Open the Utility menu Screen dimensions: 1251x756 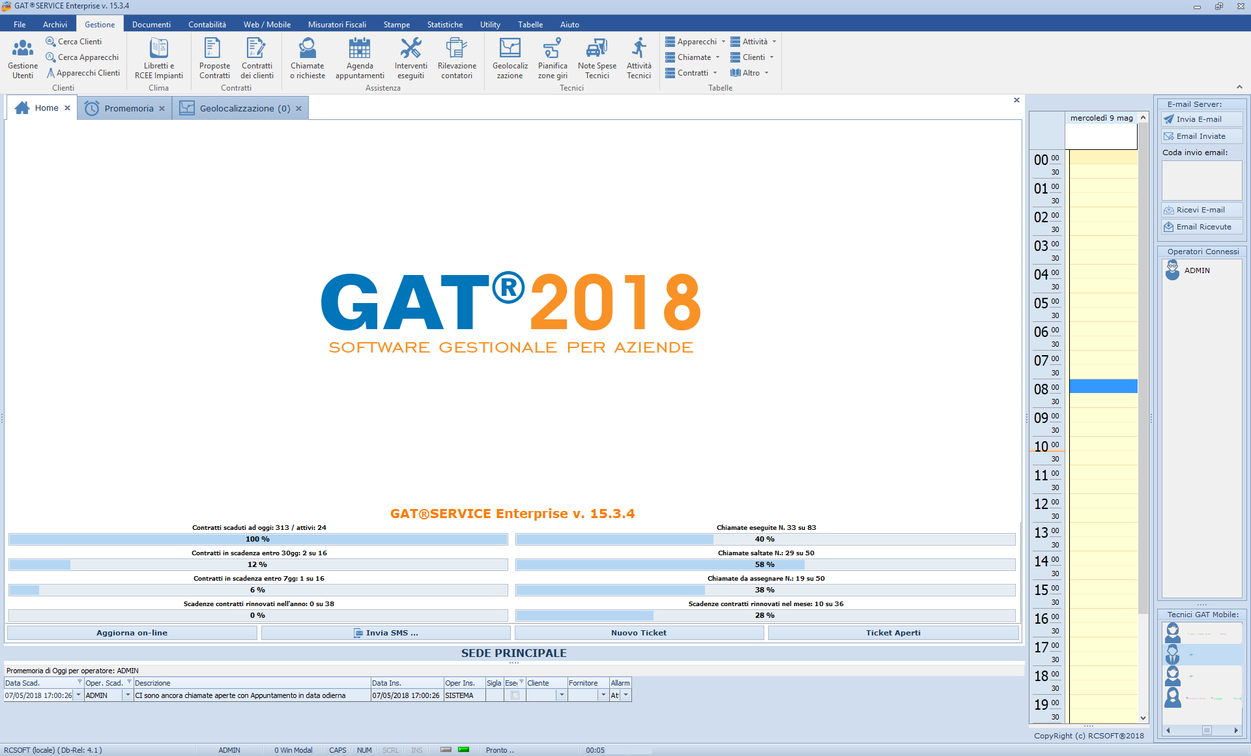(x=490, y=24)
